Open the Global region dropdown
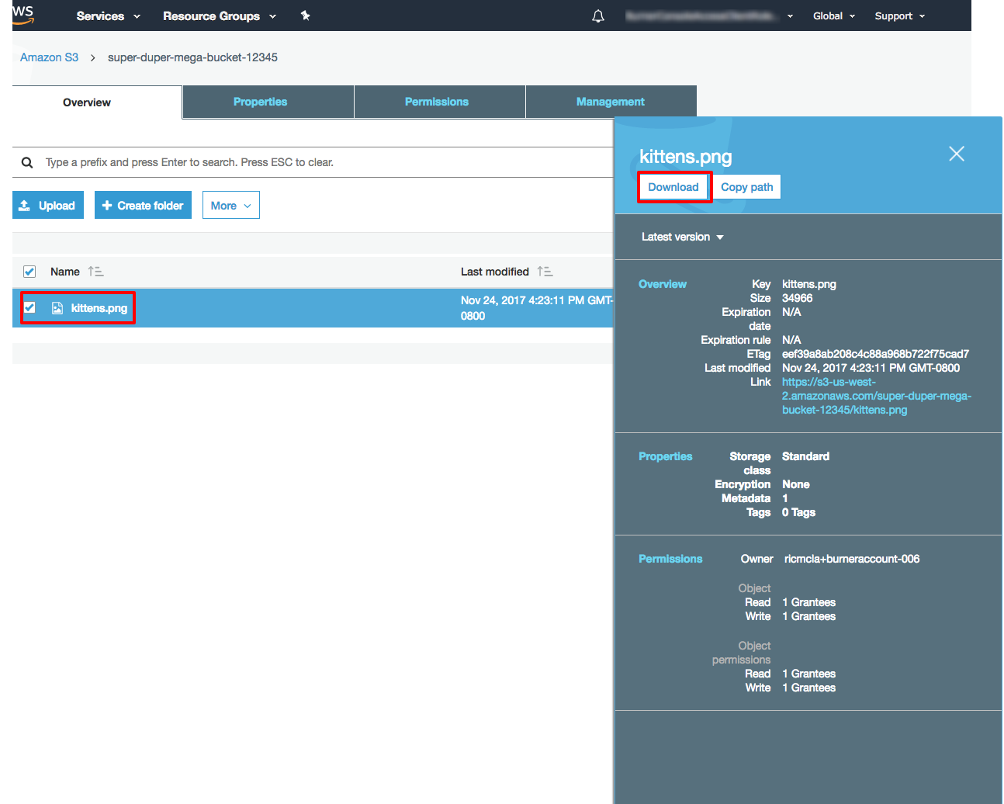Viewport: 1004px width, 804px height. (x=834, y=16)
